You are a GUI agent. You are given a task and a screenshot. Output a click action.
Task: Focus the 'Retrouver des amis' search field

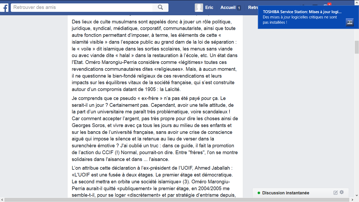click(x=82, y=7)
